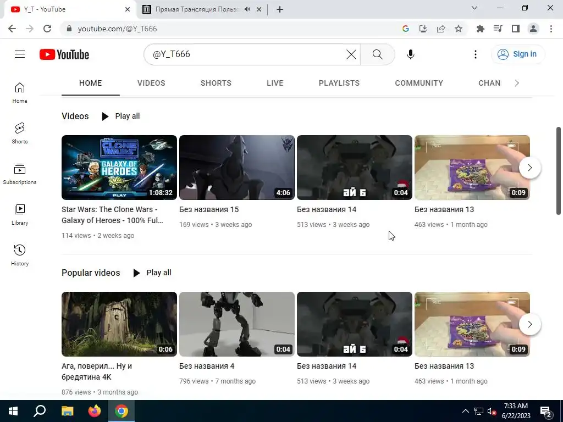Switch to the Прямая Трансляция browser tab
563x422 pixels.
(197, 9)
